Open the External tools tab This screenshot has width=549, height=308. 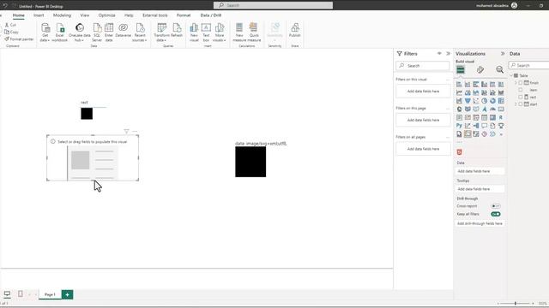[154, 15]
